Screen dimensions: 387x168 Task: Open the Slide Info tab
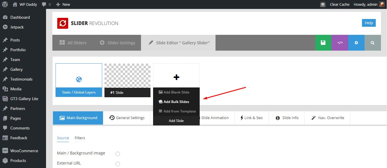[287, 118]
